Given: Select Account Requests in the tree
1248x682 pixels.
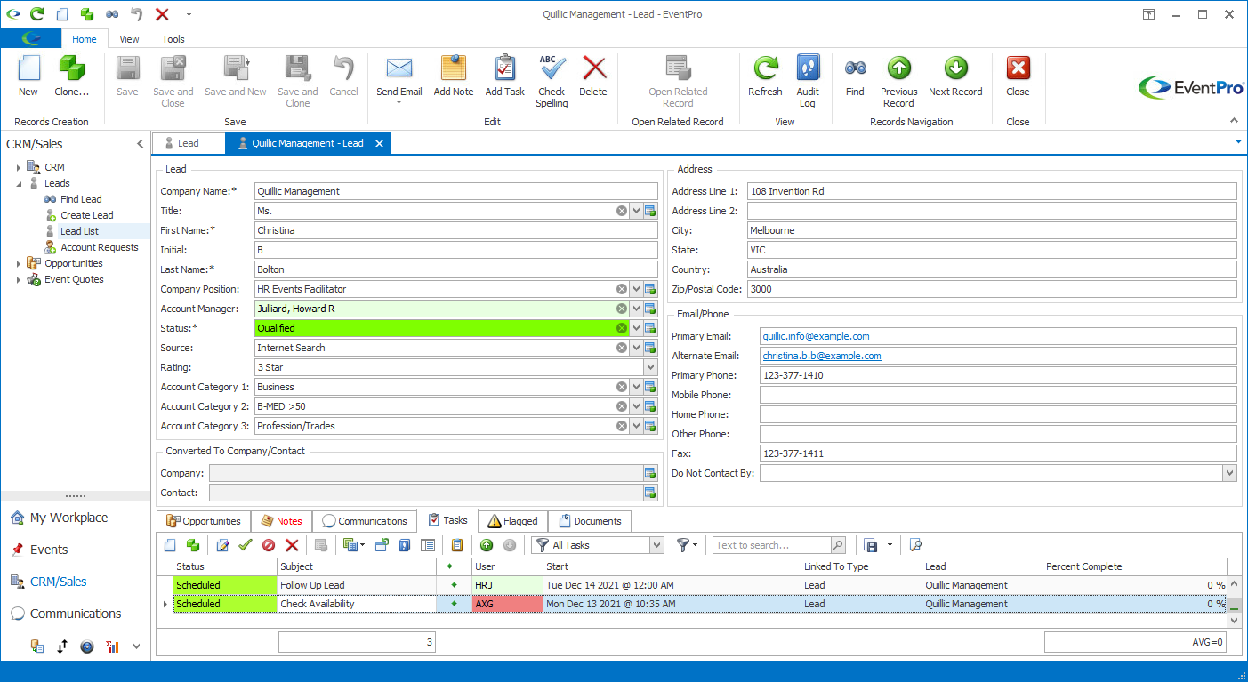Looking at the screenshot, I should click(99, 247).
